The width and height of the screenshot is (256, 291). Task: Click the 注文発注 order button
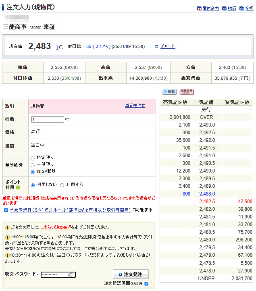pyautogui.click(x=131, y=274)
